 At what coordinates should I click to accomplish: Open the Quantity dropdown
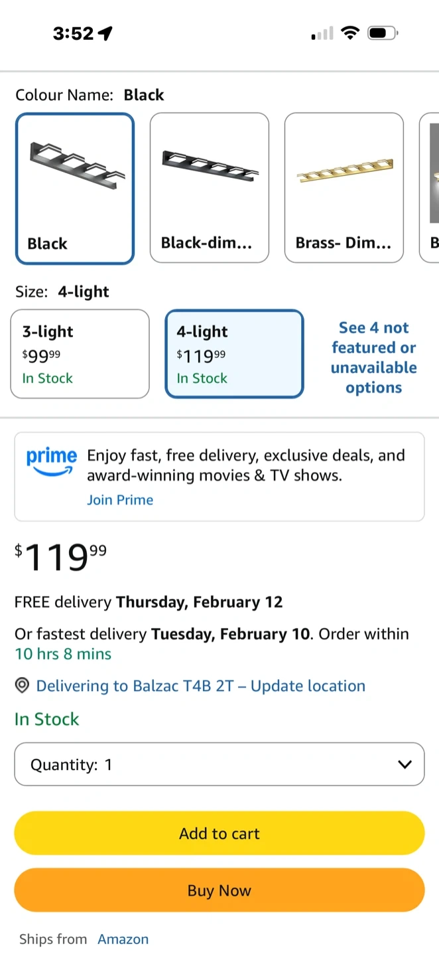pos(219,764)
